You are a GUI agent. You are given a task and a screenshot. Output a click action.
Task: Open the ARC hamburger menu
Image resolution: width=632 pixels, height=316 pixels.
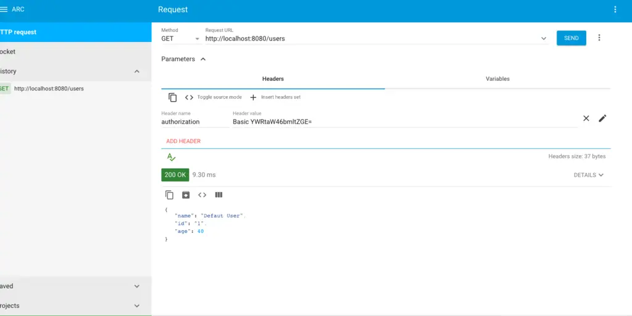(x=4, y=9)
